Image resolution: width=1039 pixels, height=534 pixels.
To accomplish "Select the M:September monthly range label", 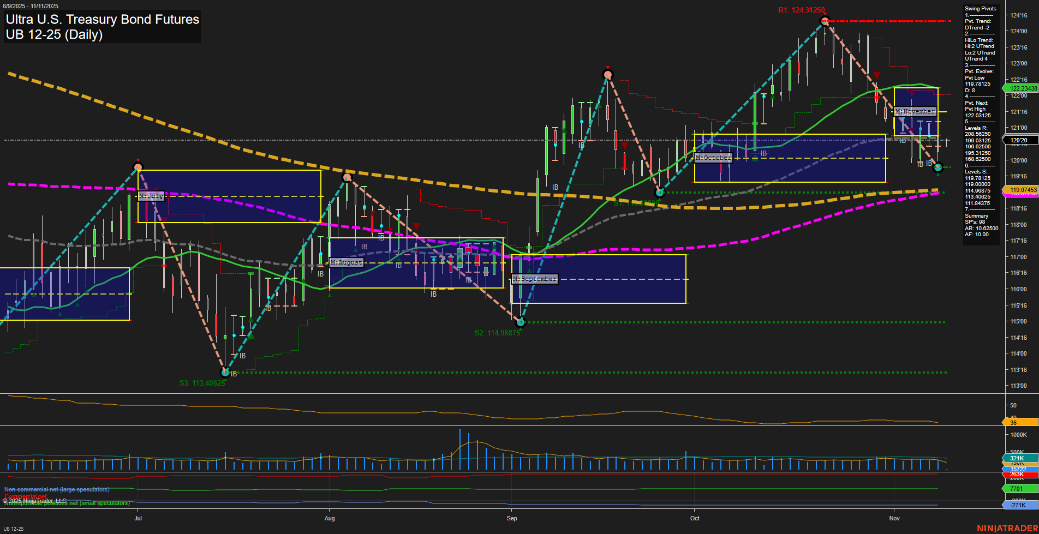I will (x=534, y=279).
